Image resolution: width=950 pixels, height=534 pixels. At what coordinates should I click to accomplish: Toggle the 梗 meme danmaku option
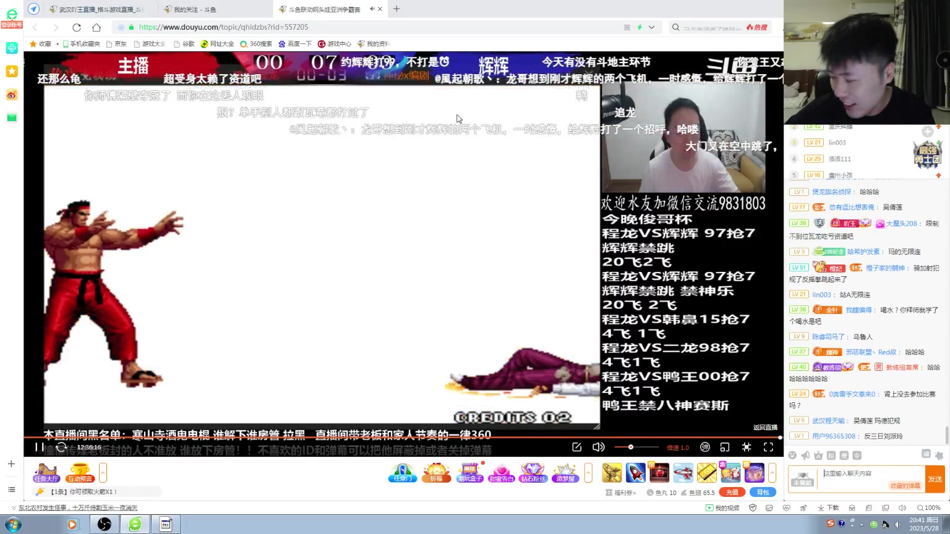pos(844,456)
